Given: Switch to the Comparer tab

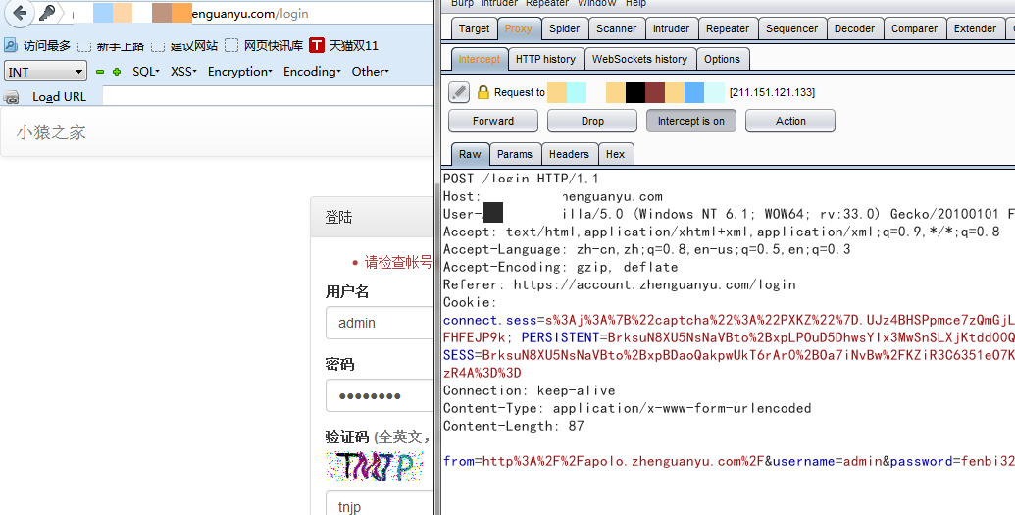Looking at the screenshot, I should (x=915, y=28).
